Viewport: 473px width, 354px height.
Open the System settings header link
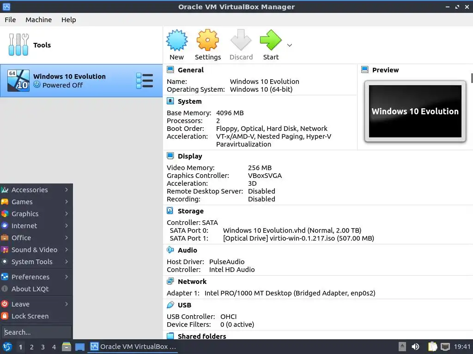[x=190, y=101]
